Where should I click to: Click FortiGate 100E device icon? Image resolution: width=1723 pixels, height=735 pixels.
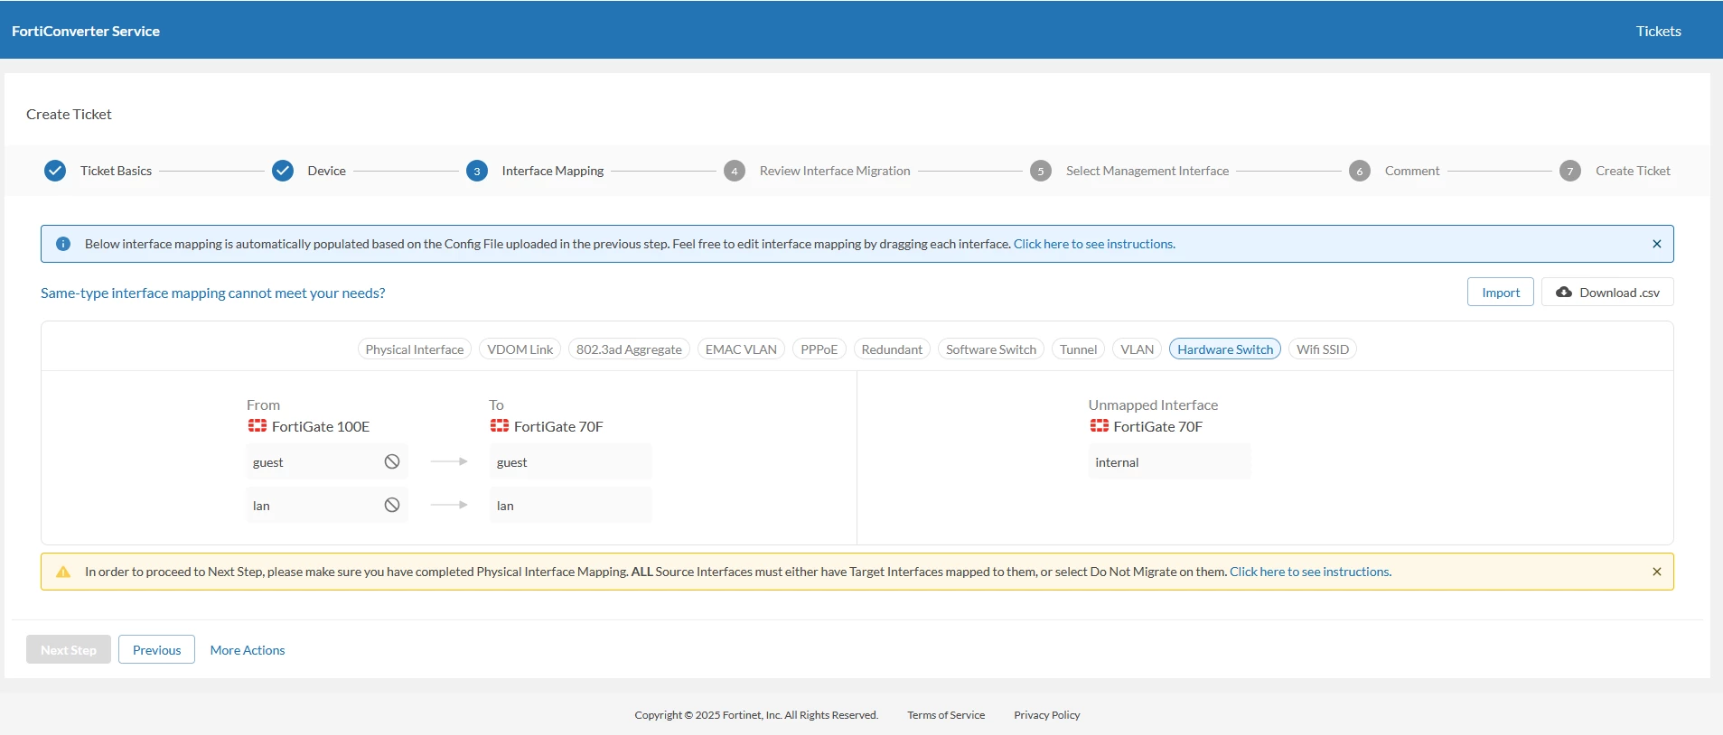point(258,425)
